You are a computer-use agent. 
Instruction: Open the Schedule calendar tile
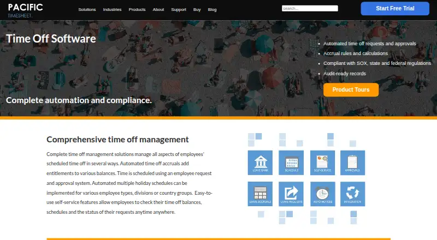click(x=291, y=163)
